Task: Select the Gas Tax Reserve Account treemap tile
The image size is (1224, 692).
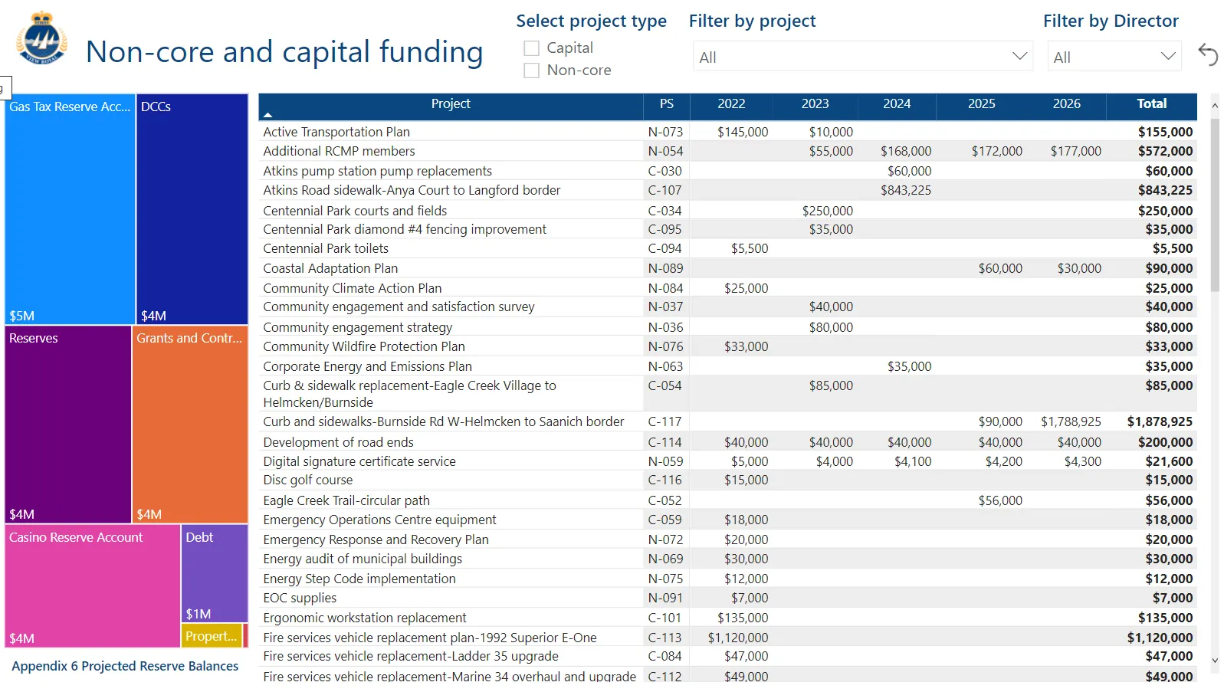Action: coord(70,209)
